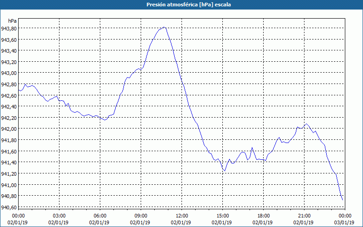Select the 941,40 axis value
This screenshot has height=227, width=363.
click(9, 163)
